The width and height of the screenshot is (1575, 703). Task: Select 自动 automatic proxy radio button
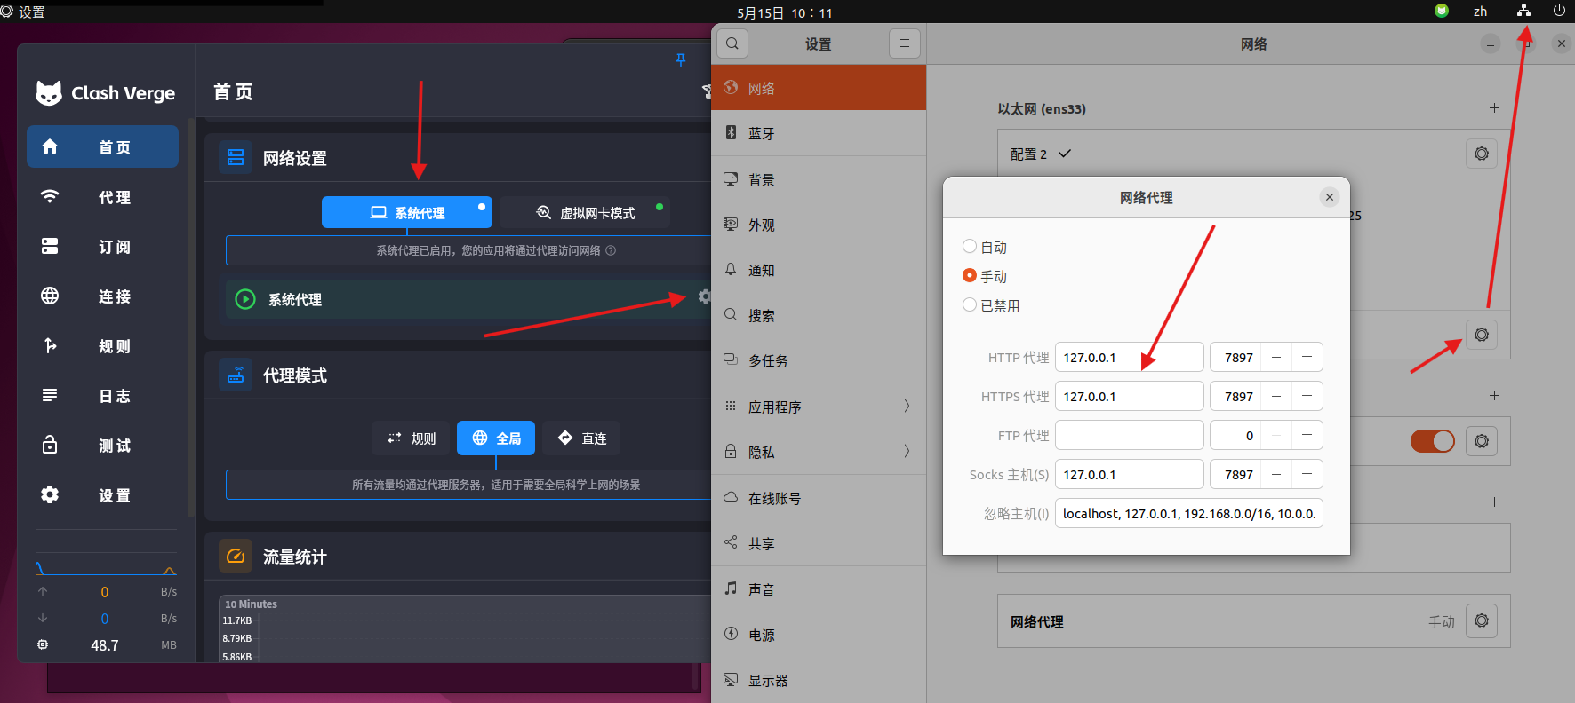(x=970, y=247)
